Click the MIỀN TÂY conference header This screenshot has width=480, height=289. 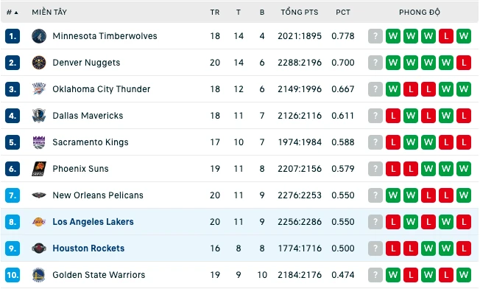coord(49,13)
